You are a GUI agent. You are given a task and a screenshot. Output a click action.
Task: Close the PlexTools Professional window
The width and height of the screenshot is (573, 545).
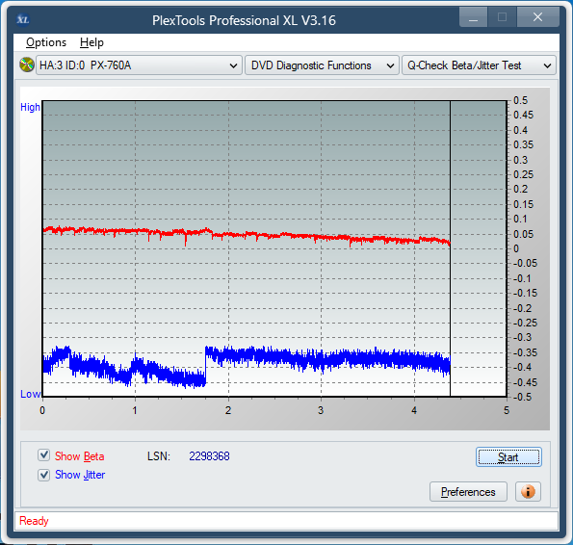537,16
